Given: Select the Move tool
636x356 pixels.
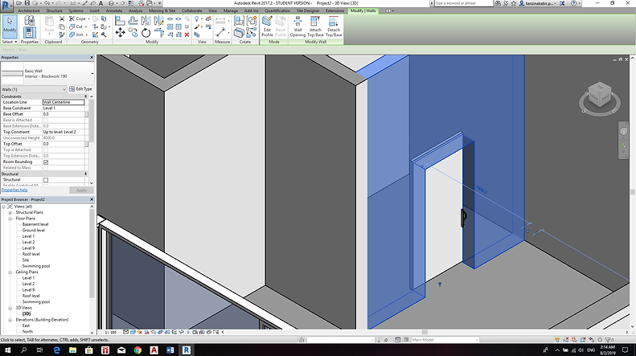Looking at the screenshot, I should 120,33.
